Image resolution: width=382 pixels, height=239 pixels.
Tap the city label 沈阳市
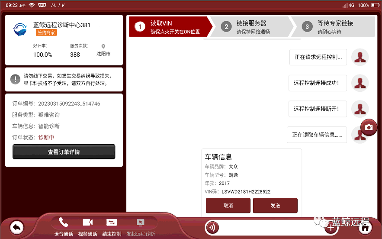pyautogui.click(x=103, y=54)
